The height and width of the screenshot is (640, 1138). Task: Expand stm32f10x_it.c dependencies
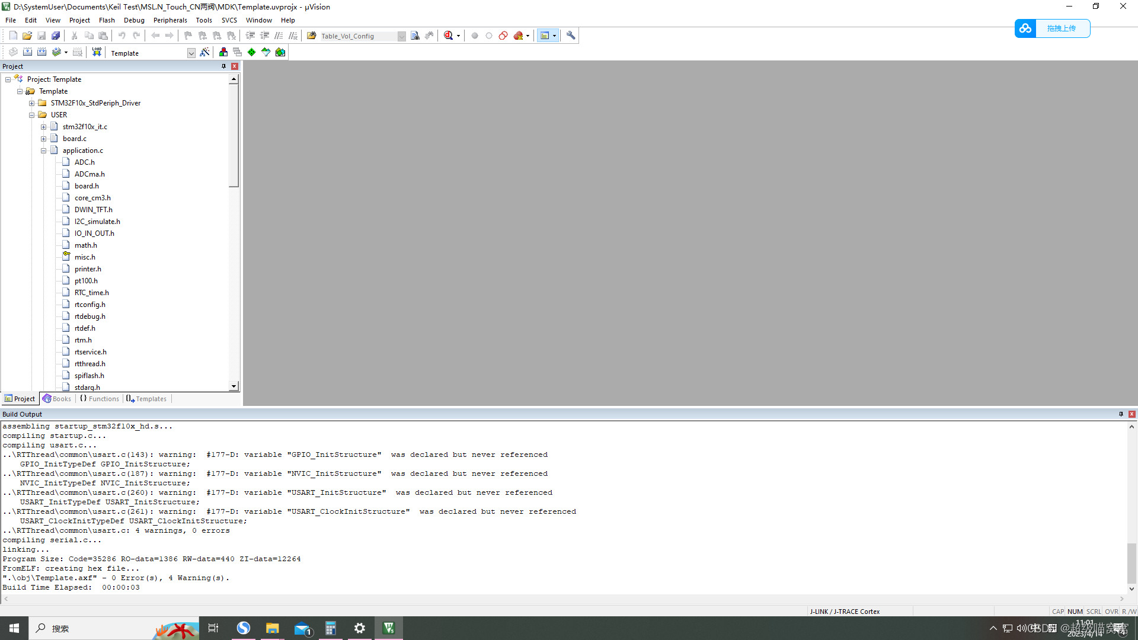click(44, 127)
